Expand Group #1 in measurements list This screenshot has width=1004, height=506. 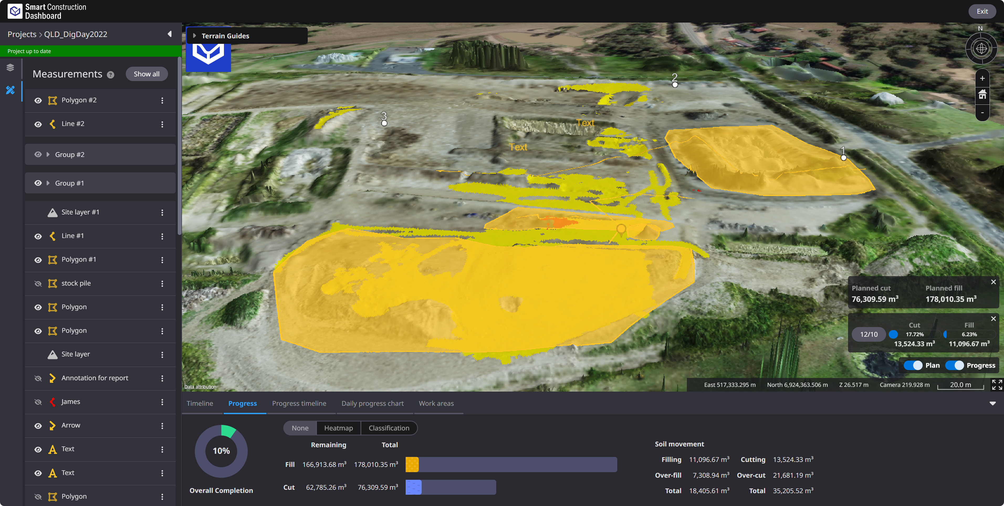tap(48, 183)
